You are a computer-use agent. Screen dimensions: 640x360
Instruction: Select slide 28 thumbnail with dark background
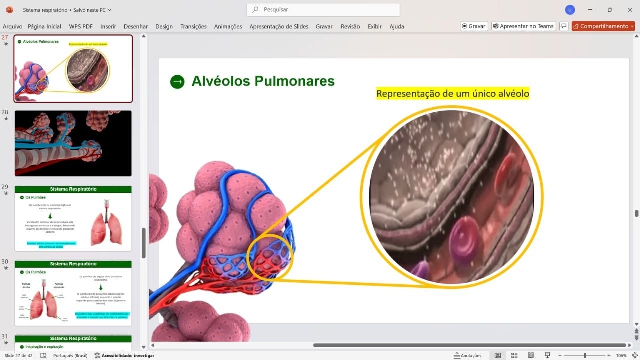click(x=73, y=143)
